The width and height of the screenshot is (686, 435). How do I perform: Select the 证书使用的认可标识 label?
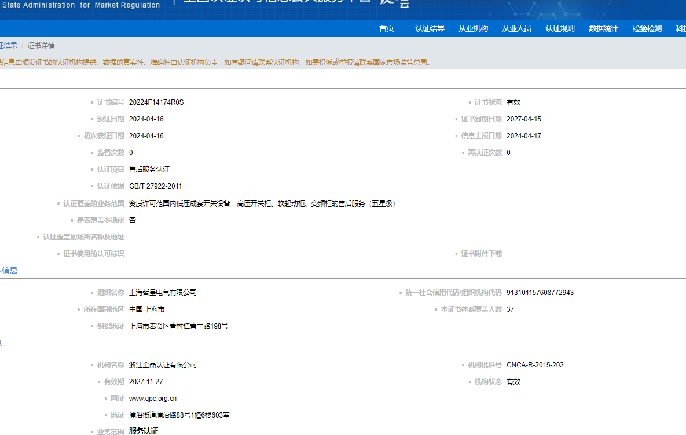pos(94,253)
